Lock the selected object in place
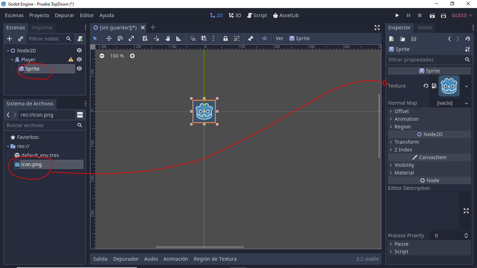Screen dimensions: 477x268 226,38
